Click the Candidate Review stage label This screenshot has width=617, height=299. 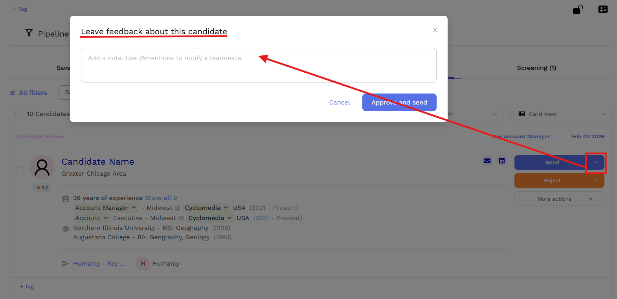(40, 137)
